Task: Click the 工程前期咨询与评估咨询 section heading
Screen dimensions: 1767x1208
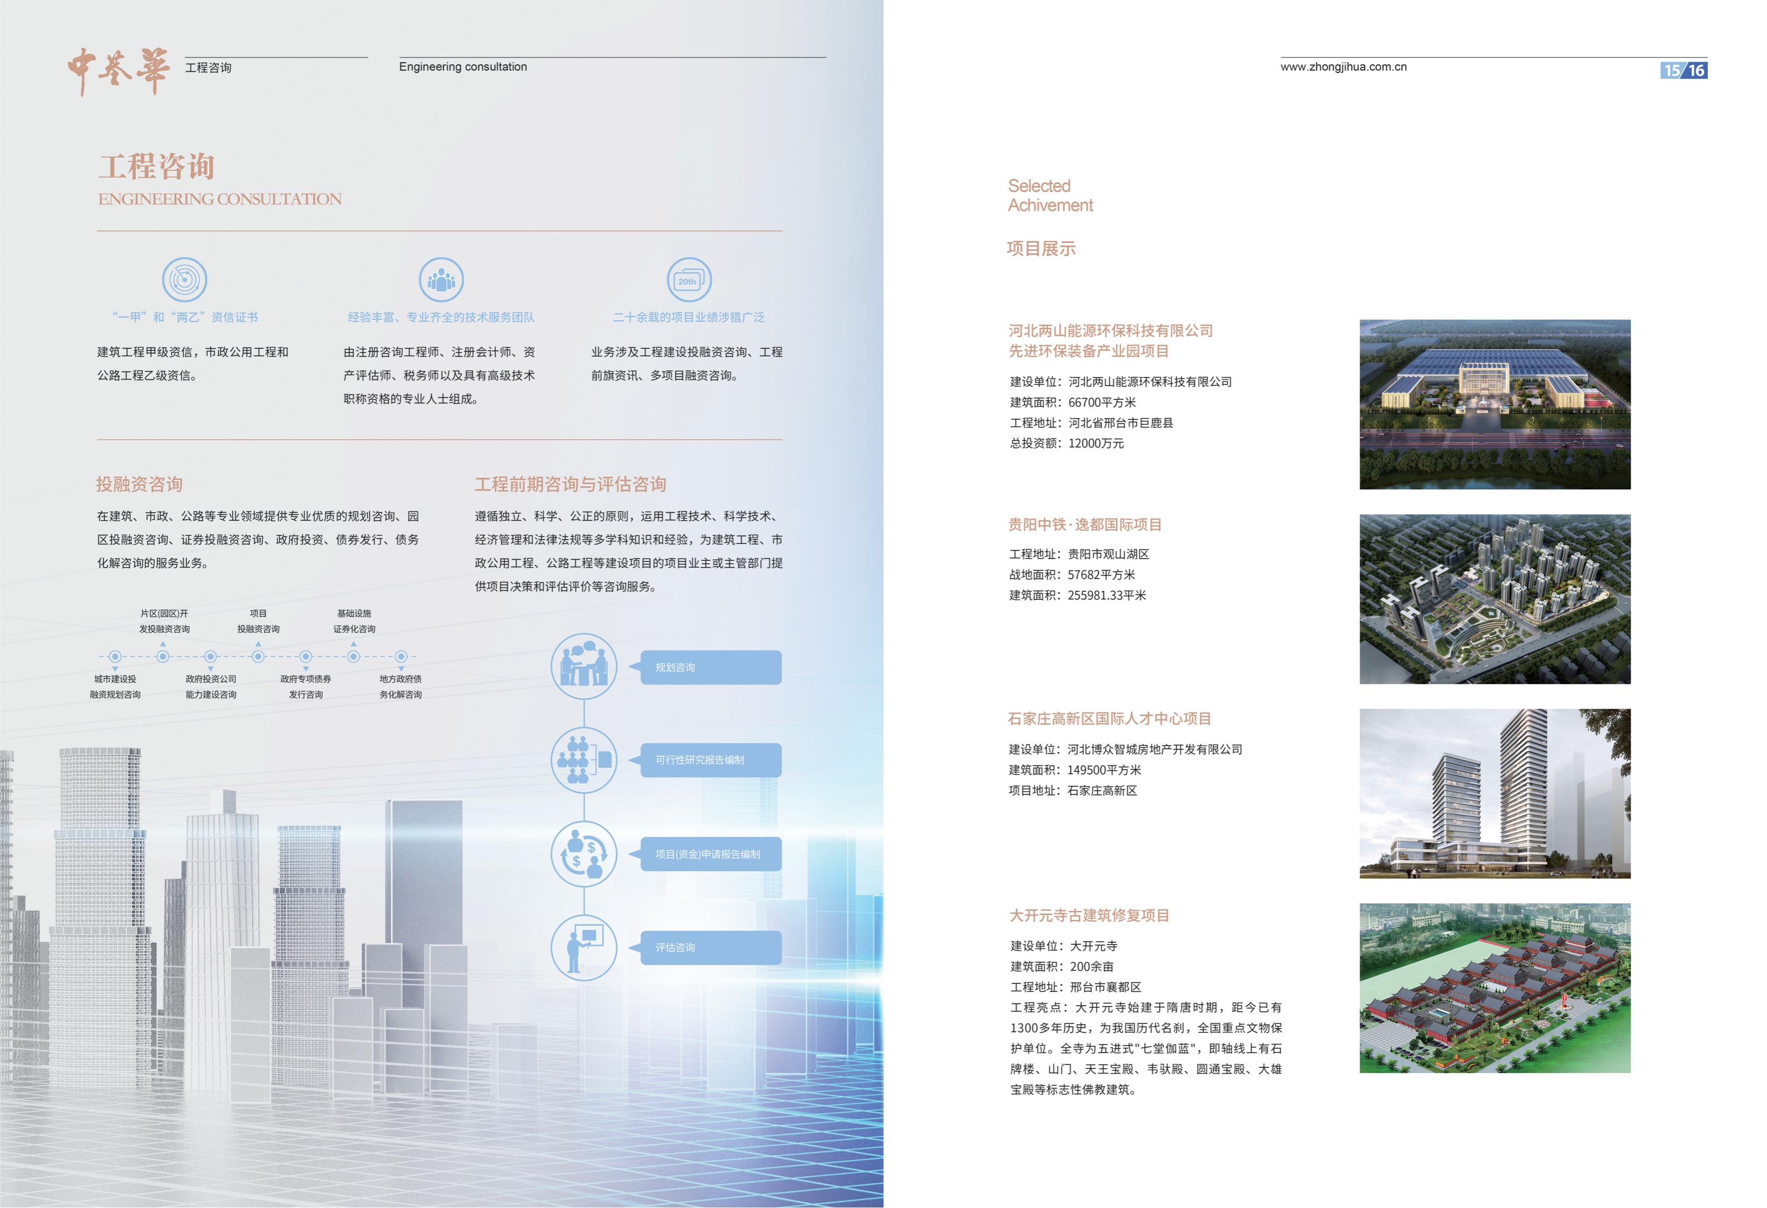Action: click(x=570, y=484)
